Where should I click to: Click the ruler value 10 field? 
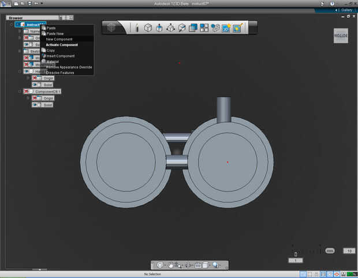349,251
